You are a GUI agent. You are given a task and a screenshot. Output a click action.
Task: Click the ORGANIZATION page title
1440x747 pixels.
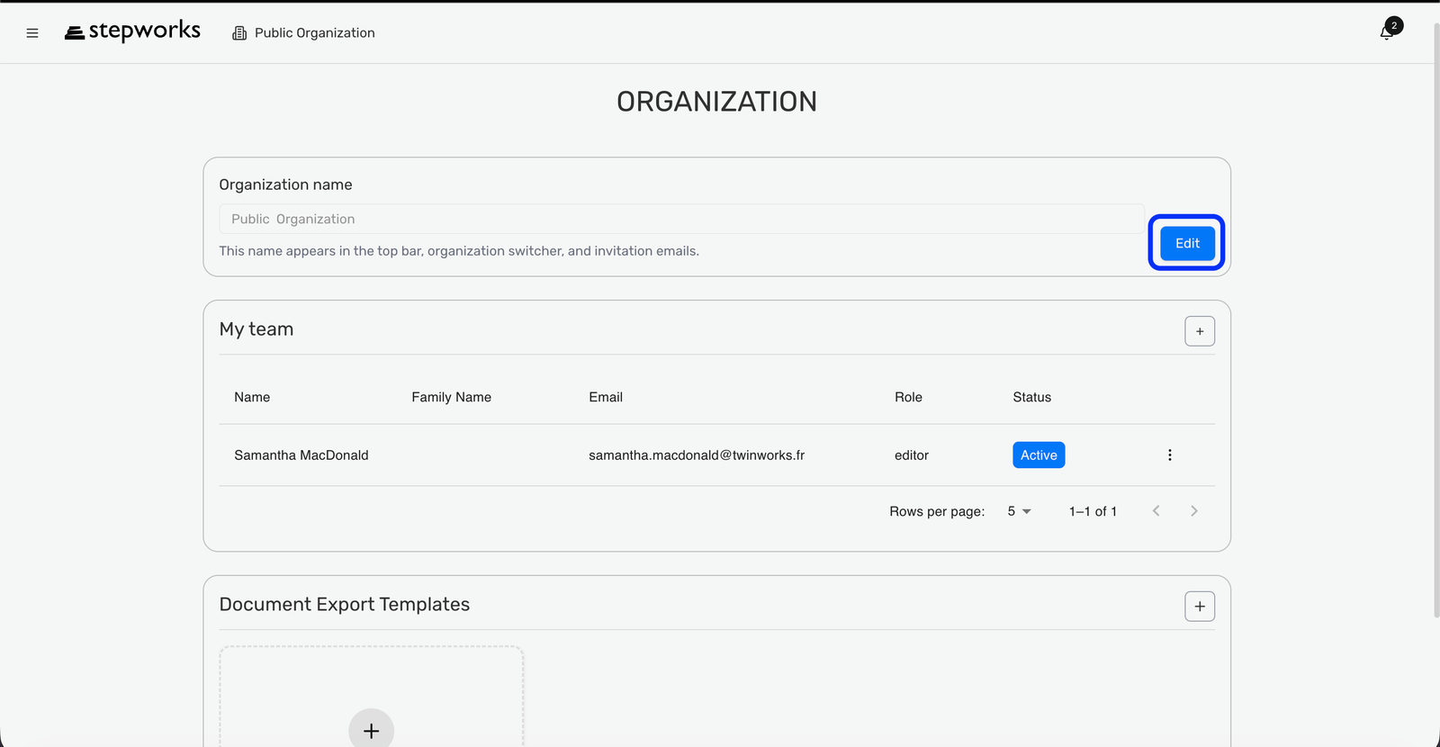717,102
